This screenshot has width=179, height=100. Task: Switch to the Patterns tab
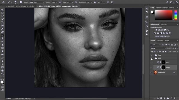click(x=171, y=7)
